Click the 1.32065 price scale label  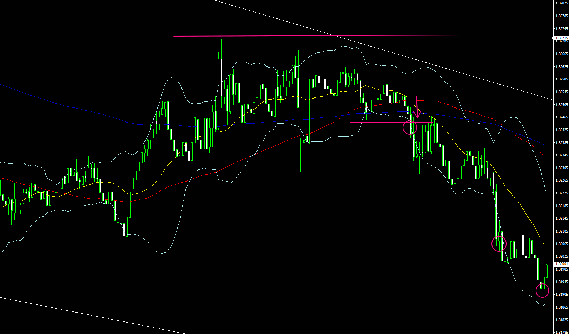[562, 244]
